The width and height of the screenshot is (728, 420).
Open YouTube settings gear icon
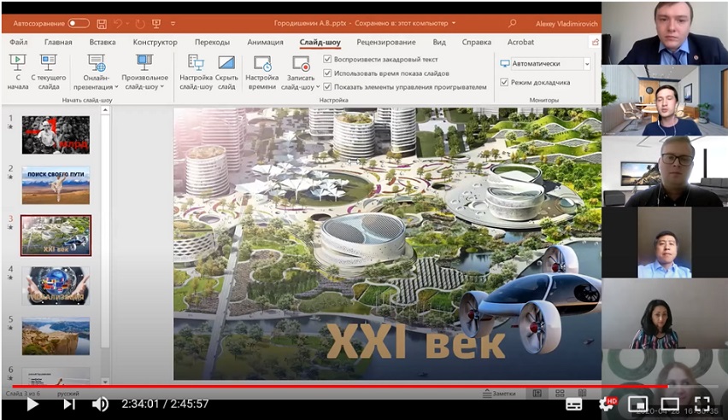pos(607,404)
